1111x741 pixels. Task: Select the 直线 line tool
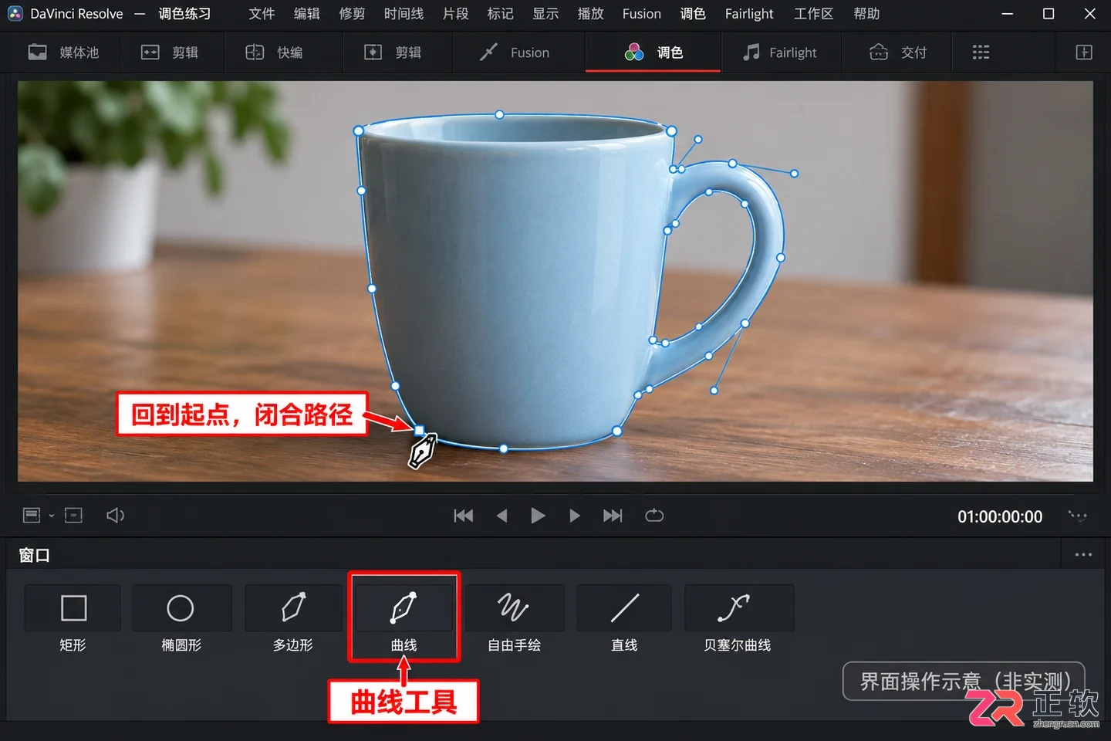(624, 620)
